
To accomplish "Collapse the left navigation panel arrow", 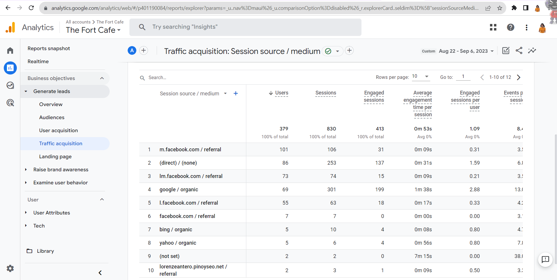I will (x=100, y=273).
